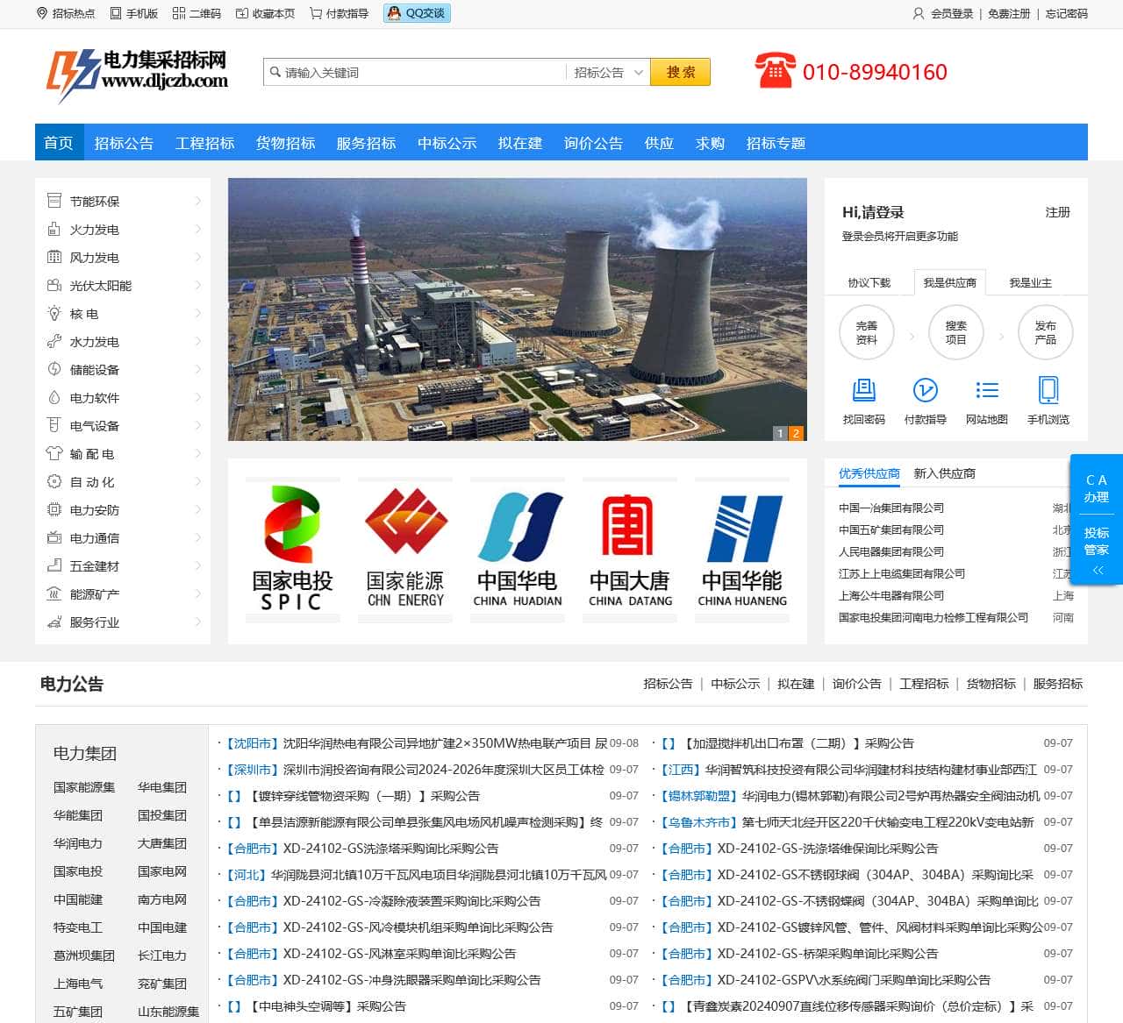Show the 二维码 QR code icon
Screen dimensions: 1123x1023
pos(179,13)
